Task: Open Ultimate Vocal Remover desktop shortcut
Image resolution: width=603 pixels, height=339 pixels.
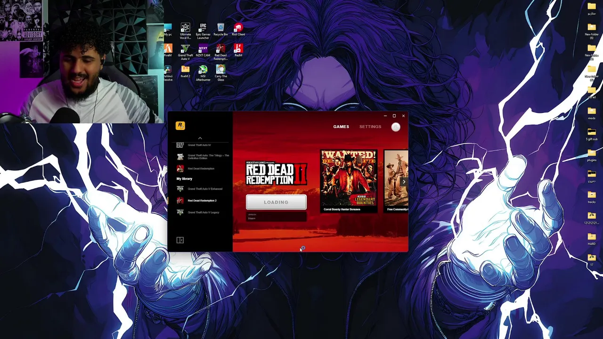Action: (186, 31)
